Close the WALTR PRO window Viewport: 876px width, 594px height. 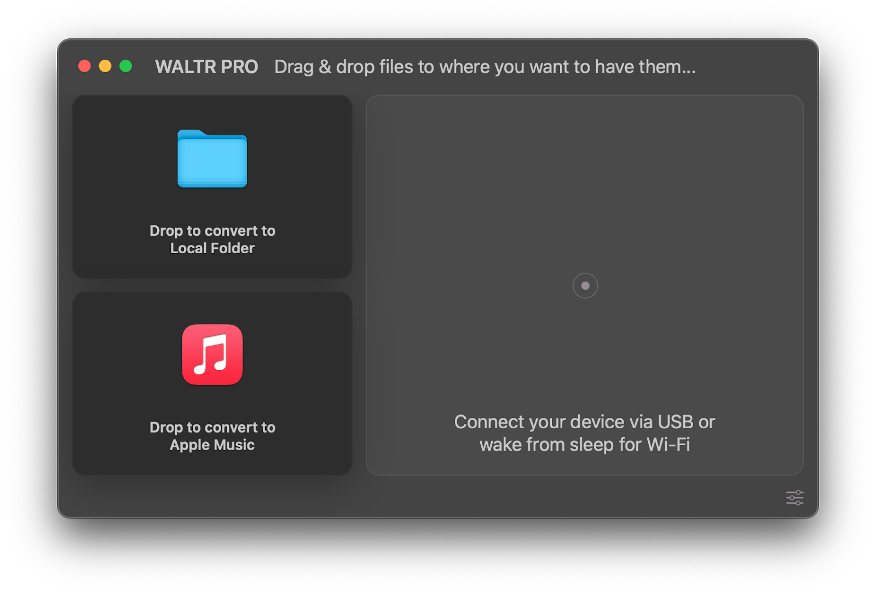pos(84,66)
